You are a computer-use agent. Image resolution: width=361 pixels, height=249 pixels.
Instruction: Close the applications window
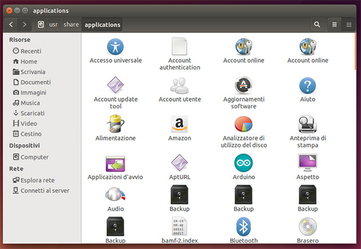coord(9,10)
